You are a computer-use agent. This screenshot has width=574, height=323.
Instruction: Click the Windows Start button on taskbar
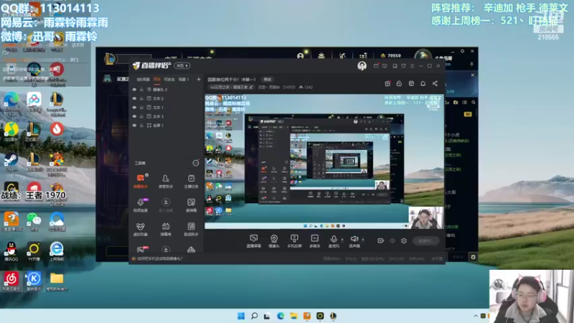(241, 316)
